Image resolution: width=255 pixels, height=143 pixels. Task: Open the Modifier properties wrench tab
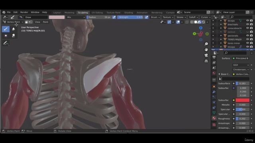pos(214,92)
